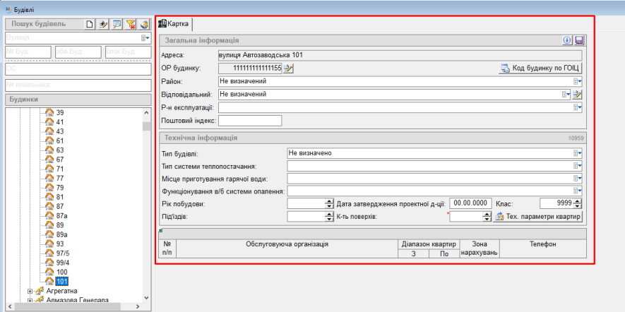Viewport: 625px width, 312px height.
Task: Click the info icon in Загальна інформація header
Action: [567, 41]
